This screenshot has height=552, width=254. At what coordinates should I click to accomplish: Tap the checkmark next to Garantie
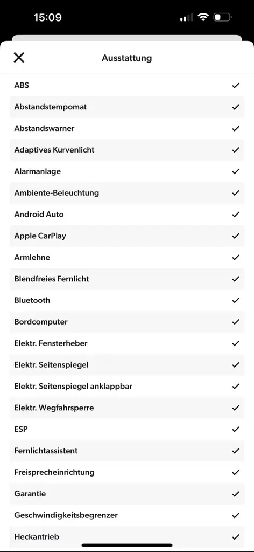(236, 494)
